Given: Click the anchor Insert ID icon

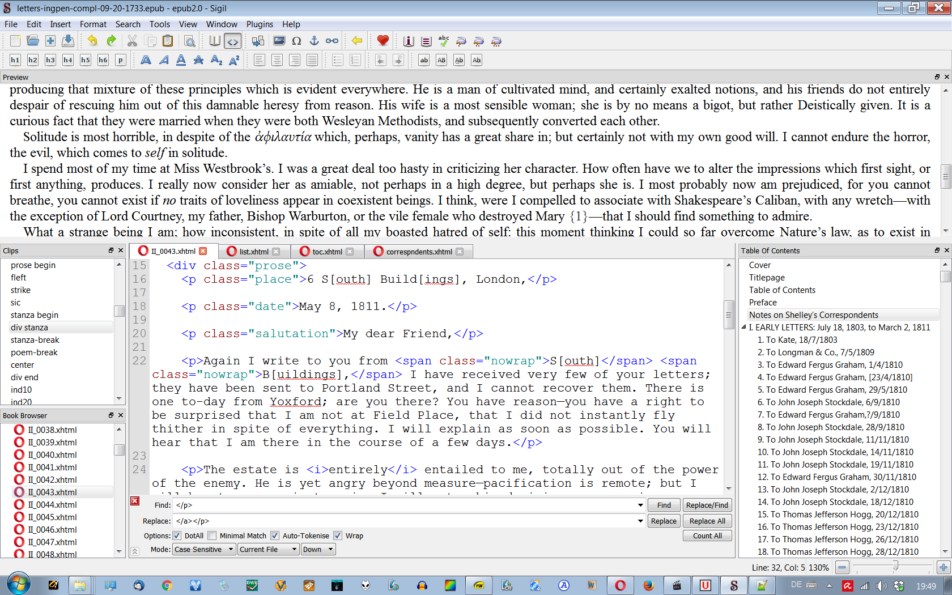Looking at the screenshot, I should [x=314, y=41].
